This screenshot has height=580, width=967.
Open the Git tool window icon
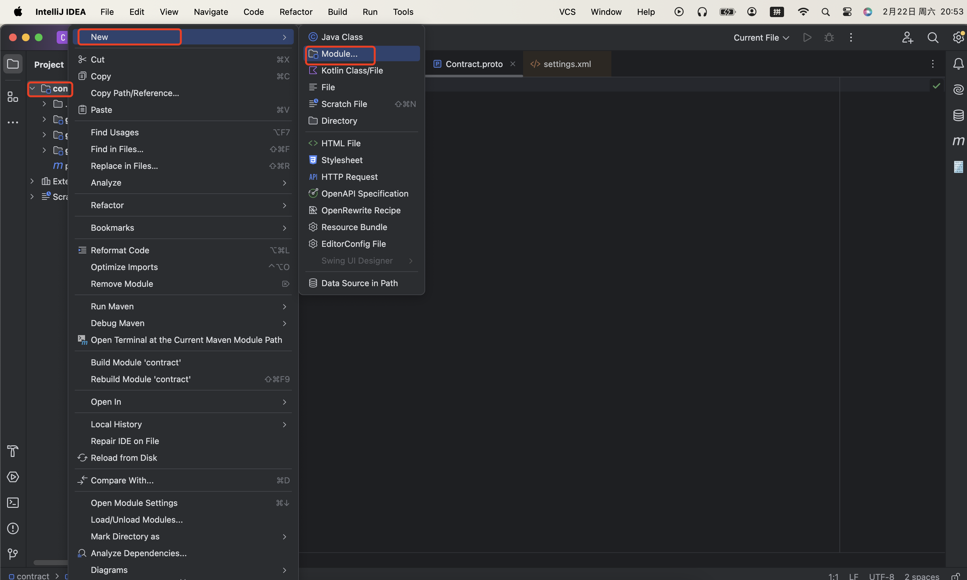point(13,554)
